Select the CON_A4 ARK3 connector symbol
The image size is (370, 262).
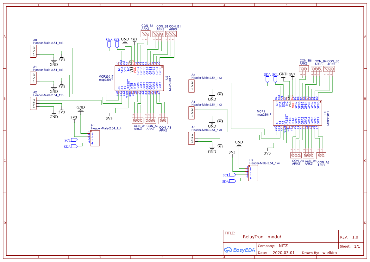(x=309, y=155)
